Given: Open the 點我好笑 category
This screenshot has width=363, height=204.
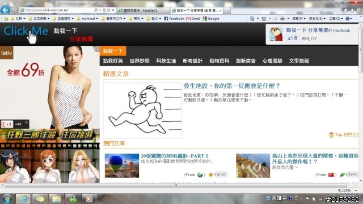Looking at the screenshot, I should coord(113,61).
